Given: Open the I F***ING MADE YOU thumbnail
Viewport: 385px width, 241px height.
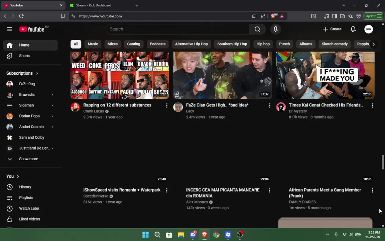Looking at the screenshot, I should (325, 75).
